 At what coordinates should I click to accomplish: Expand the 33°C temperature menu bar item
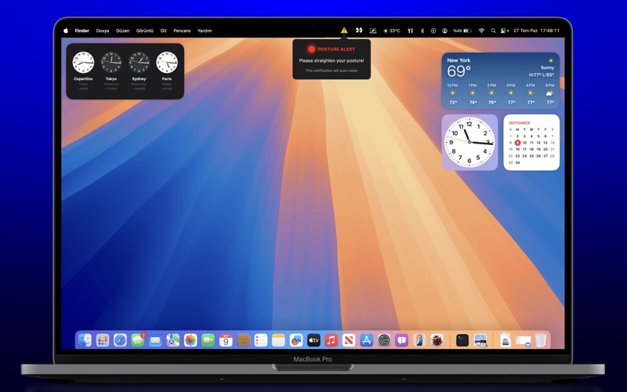coord(391,31)
